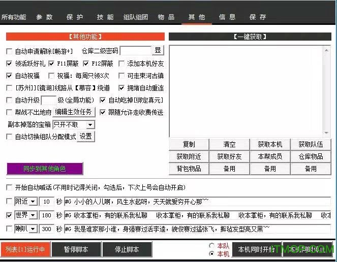Click the 复制 button

[189, 144]
